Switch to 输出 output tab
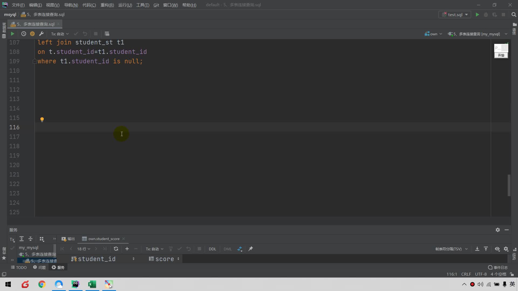Screen dimensions: 518x291 [68, 239]
